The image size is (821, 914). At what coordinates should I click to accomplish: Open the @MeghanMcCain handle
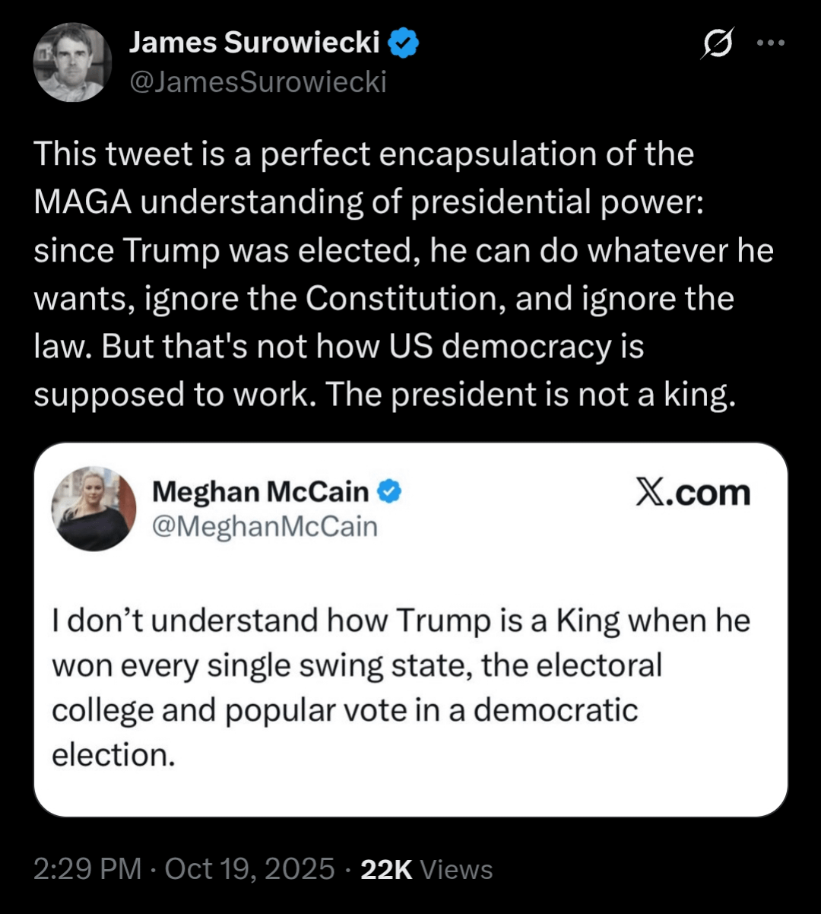coord(265,526)
